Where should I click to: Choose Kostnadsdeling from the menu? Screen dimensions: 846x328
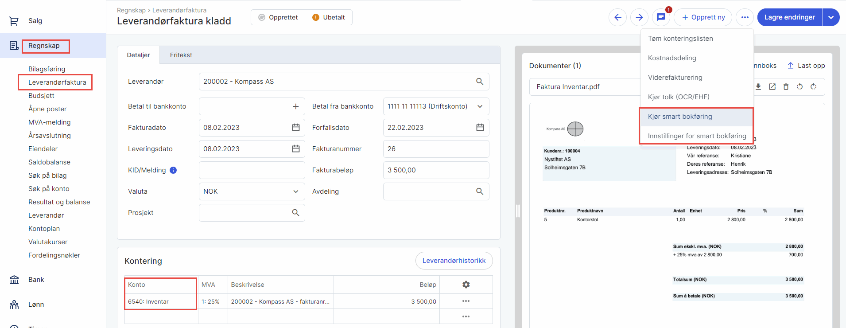(672, 58)
